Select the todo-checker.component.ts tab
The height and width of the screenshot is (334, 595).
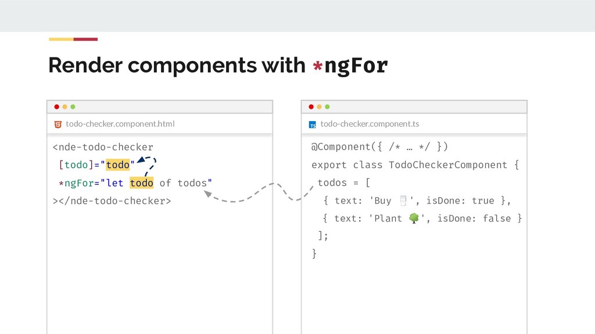pos(370,124)
